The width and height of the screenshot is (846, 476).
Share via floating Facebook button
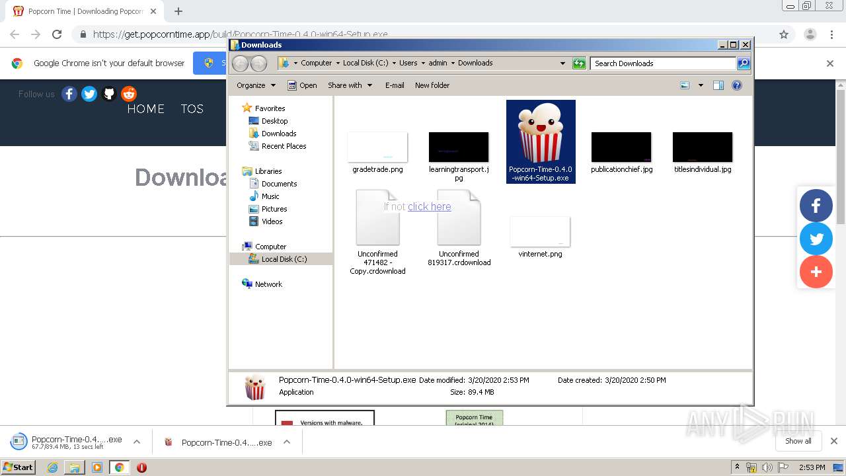(x=816, y=205)
